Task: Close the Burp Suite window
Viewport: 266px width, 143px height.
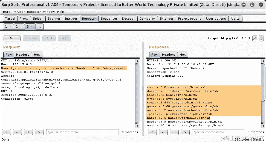Action: 261,5
